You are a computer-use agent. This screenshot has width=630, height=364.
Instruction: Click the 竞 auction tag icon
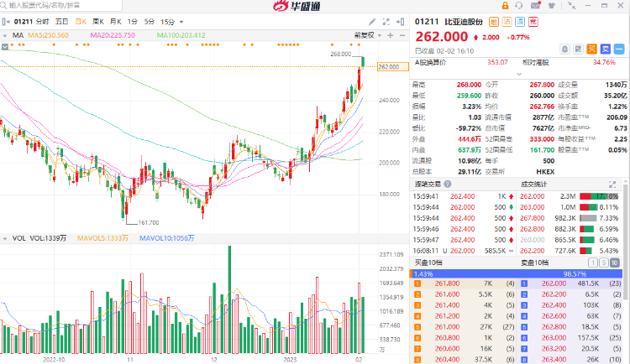pyautogui.click(x=533, y=22)
